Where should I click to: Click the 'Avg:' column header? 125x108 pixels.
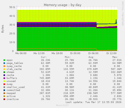tap(92, 57)
